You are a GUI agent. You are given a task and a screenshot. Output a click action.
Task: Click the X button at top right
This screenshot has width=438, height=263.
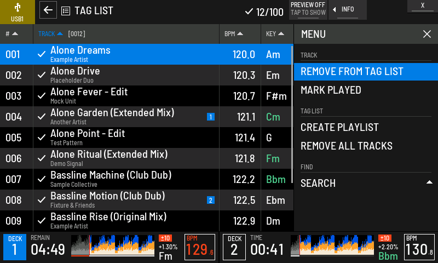tap(423, 6)
